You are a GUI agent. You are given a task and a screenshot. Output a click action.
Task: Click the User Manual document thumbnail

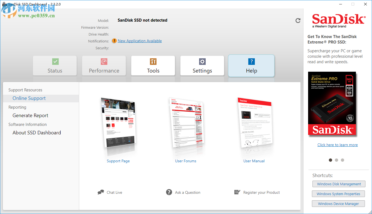255,124
